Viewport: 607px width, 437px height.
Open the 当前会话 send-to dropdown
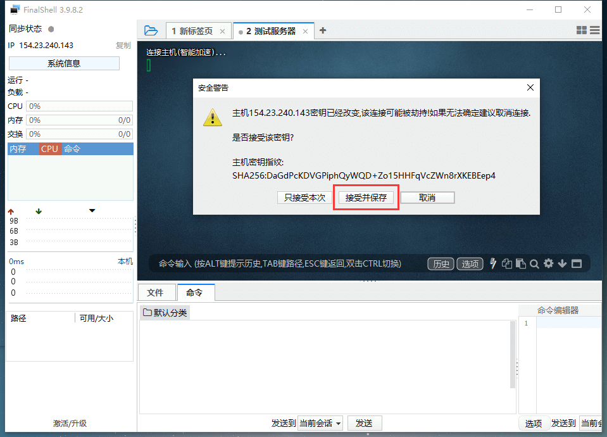coord(320,422)
